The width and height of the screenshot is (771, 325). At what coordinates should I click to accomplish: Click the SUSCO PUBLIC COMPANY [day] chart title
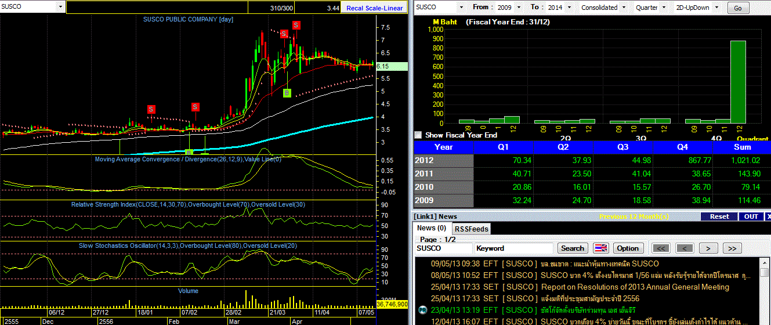[x=188, y=19]
